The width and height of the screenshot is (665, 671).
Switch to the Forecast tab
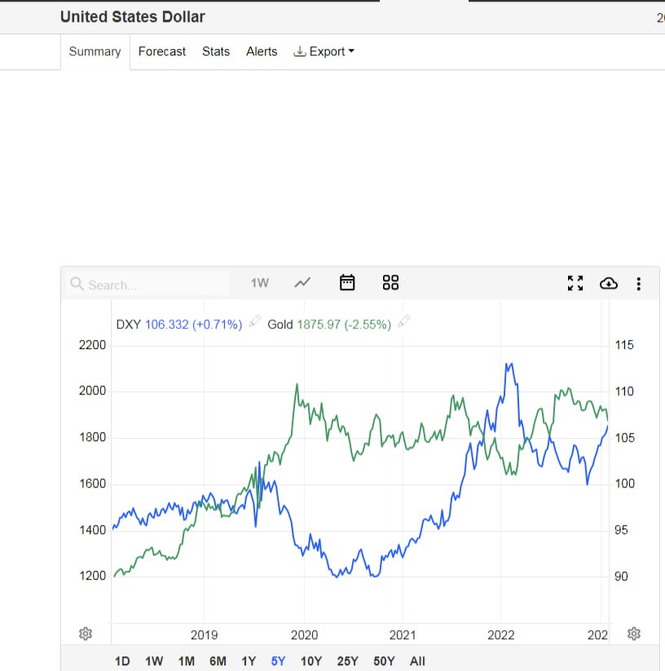coord(161,51)
